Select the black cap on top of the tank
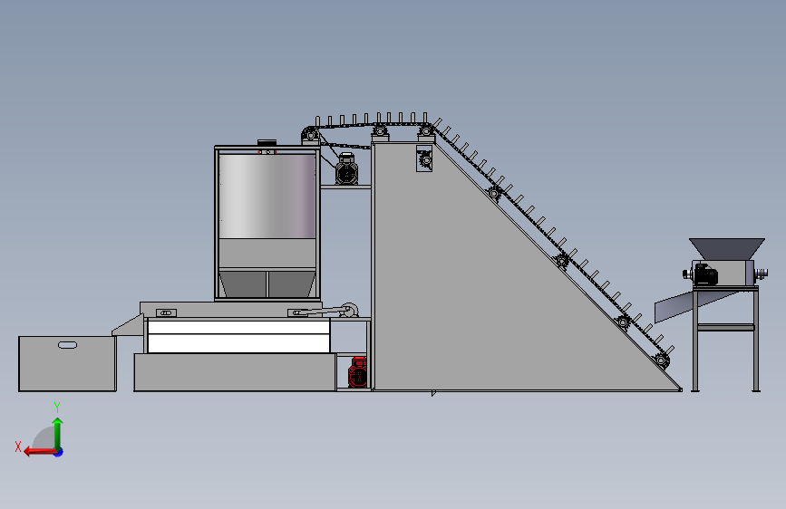This screenshot has height=509, width=786. [x=267, y=142]
